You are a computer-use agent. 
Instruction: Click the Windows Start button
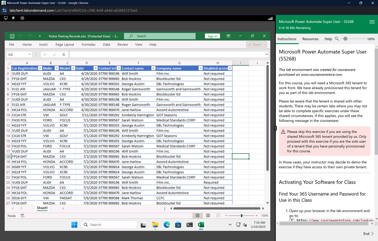click(x=74, y=225)
